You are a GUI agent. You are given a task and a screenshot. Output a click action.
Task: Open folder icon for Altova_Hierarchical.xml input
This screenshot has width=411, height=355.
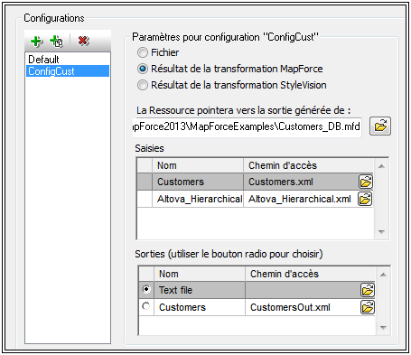click(x=365, y=199)
